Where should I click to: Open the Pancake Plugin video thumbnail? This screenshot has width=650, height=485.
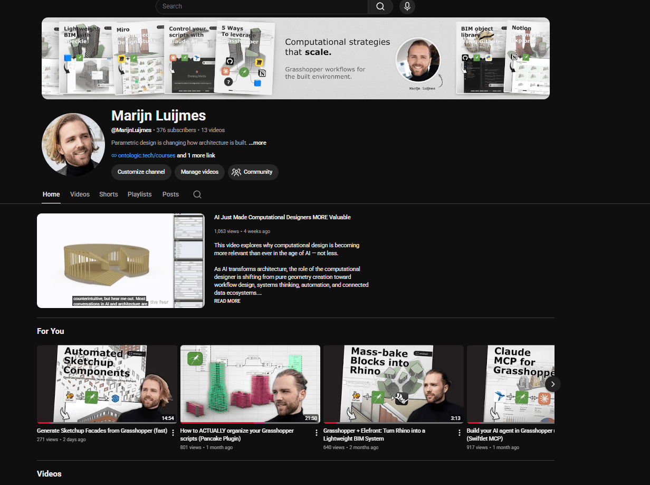click(250, 384)
